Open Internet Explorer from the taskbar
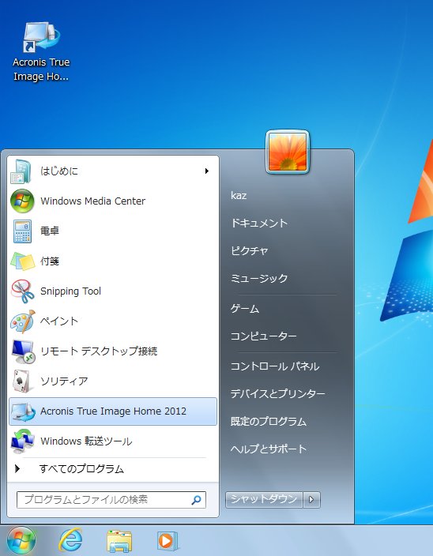The width and height of the screenshot is (433, 556). click(70, 540)
